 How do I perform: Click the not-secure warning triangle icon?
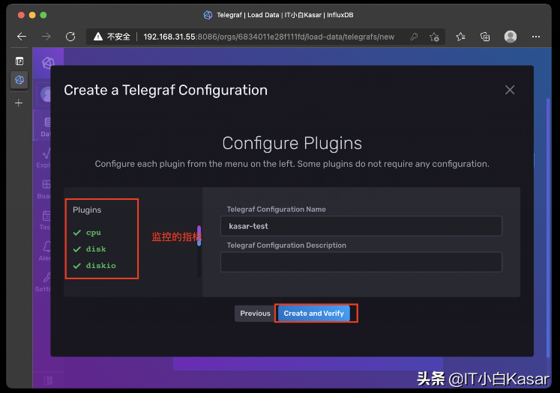(98, 37)
